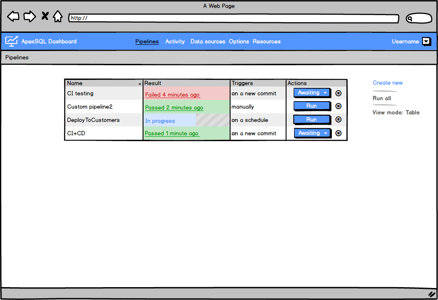Run the DeployToCustomers pipeline
This screenshot has height=300, width=438.
coord(312,120)
